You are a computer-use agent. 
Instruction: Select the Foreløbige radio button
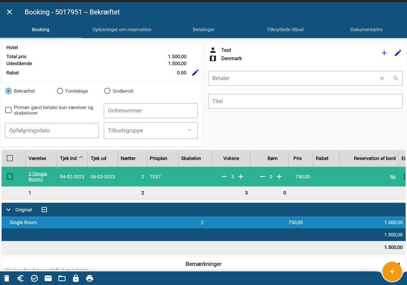[x=60, y=91]
